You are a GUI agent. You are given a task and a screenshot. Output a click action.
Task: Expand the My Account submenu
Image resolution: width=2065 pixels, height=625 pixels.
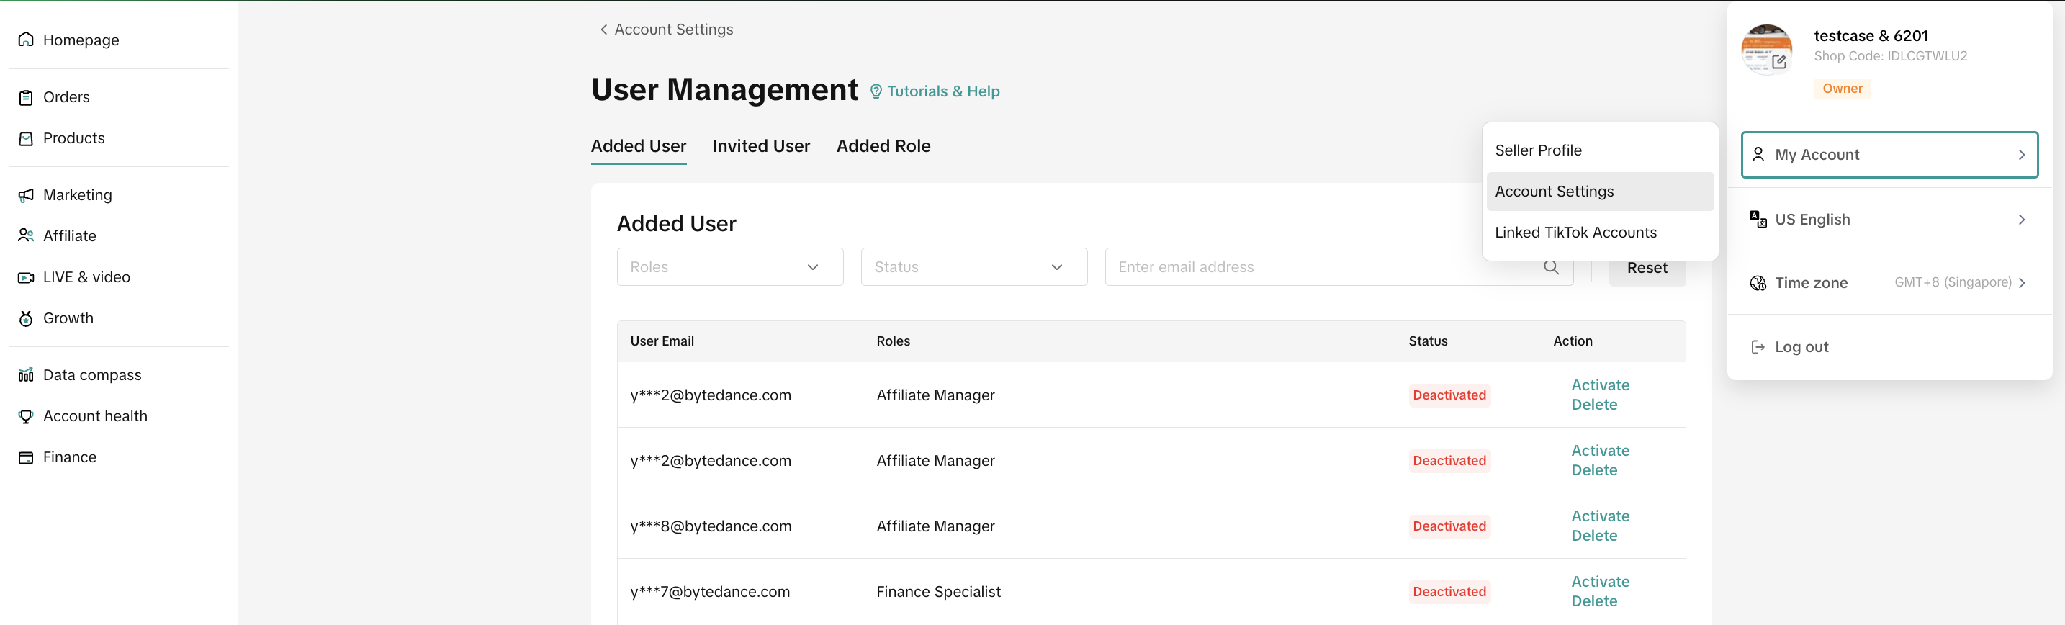pos(1889,155)
